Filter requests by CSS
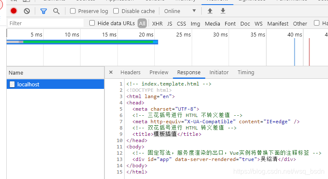Screen dimensions: 328x179 (181, 23)
